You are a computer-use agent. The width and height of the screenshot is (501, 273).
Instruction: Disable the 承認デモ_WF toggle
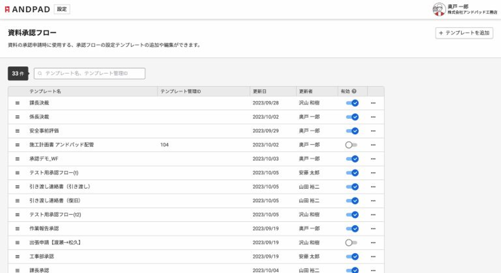(x=352, y=159)
